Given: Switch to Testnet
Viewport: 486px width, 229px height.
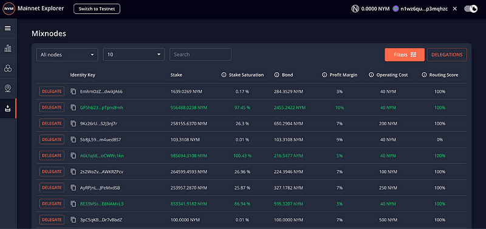Looking at the screenshot, I should pos(97,9).
